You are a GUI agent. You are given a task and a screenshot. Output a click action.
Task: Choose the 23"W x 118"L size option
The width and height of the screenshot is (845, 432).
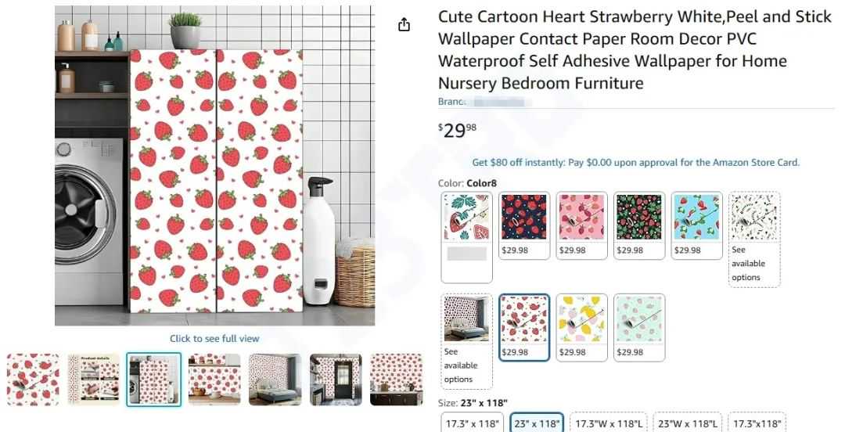[688, 423]
